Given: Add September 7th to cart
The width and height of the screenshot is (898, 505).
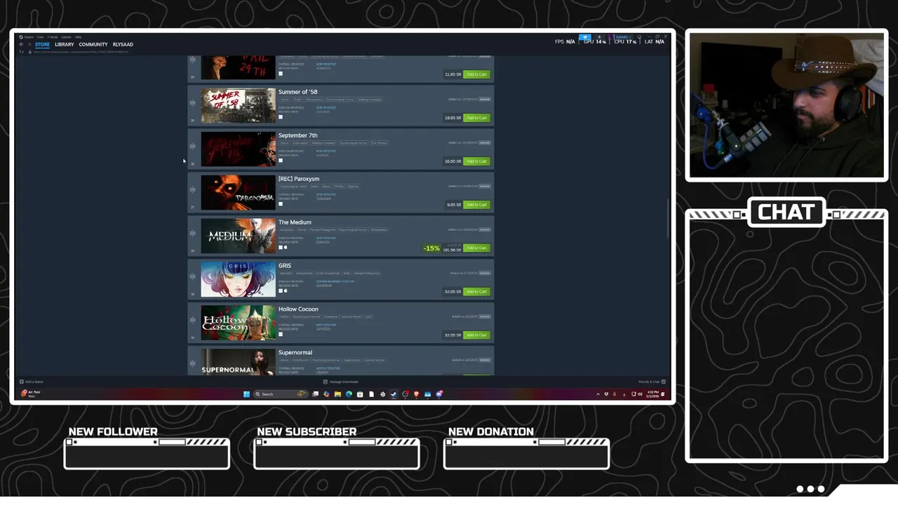Looking at the screenshot, I should [476, 161].
